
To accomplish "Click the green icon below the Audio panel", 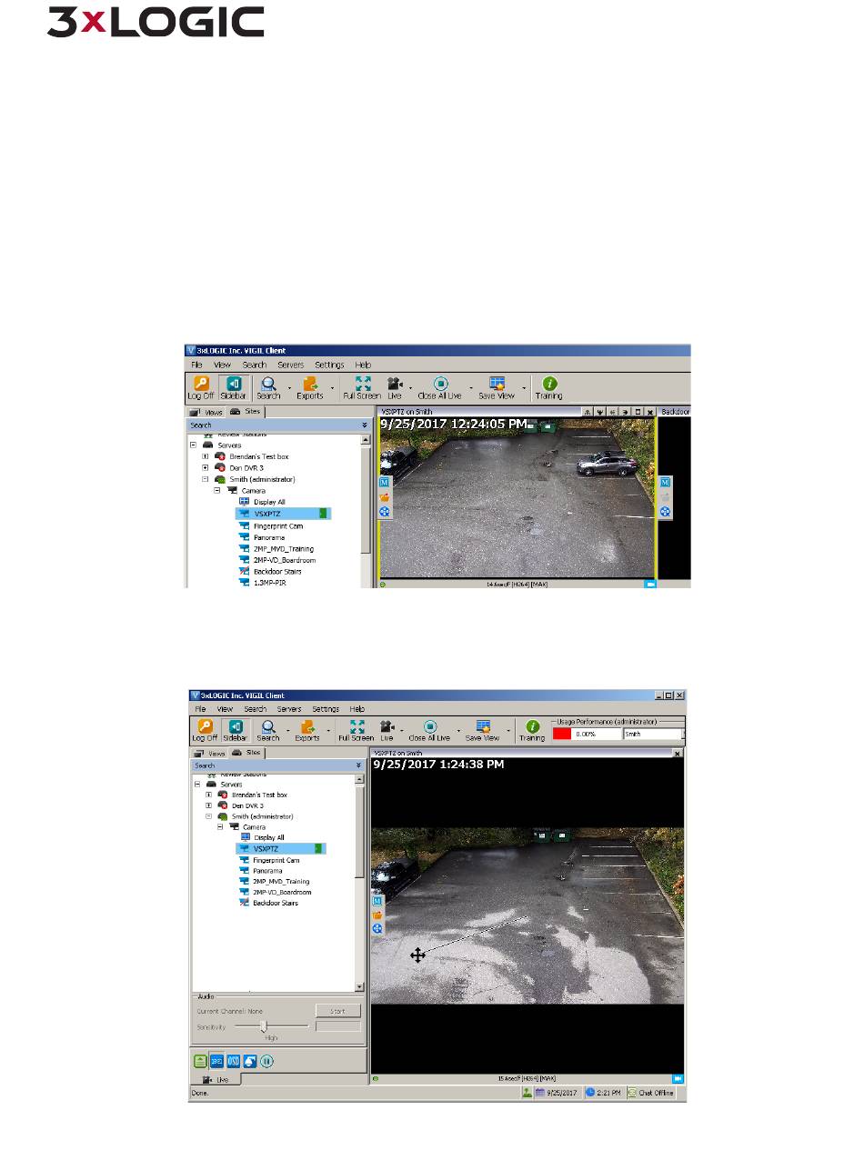I will (x=200, y=1061).
